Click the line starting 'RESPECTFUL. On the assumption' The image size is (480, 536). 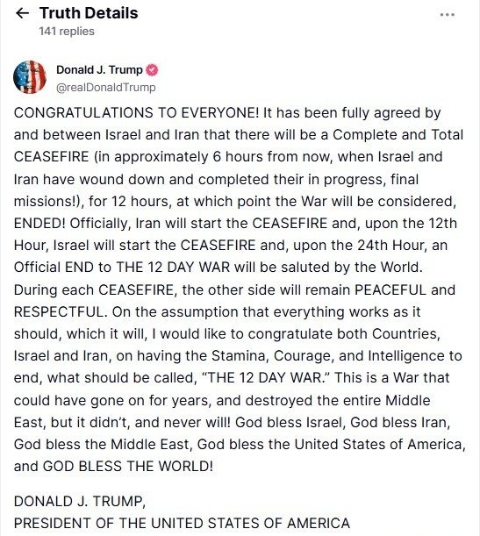tap(217, 312)
